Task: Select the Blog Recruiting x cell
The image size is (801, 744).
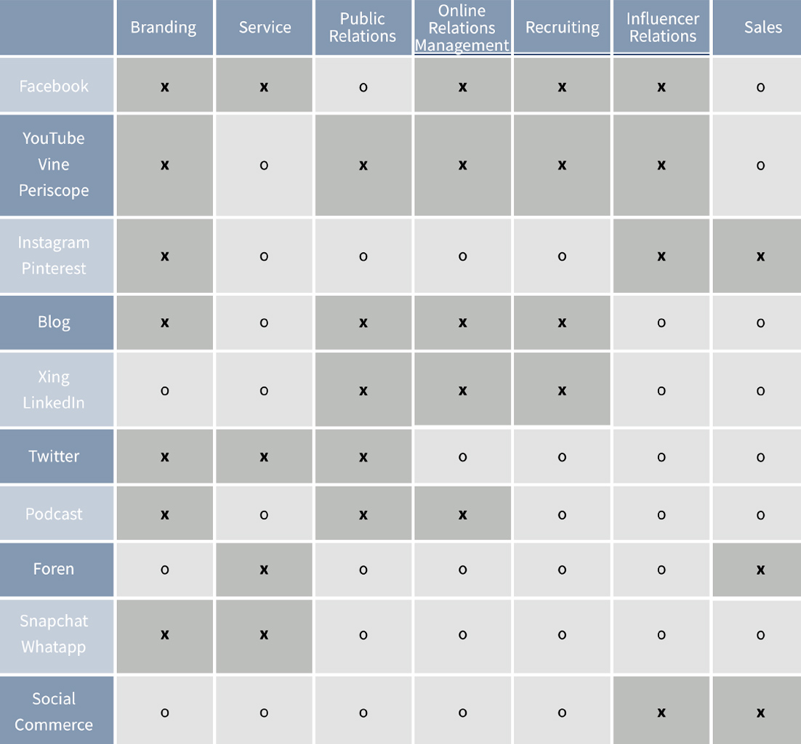Action: click(562, 323)
